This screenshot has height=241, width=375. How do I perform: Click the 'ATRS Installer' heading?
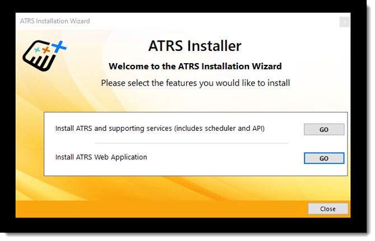(195, 46)
